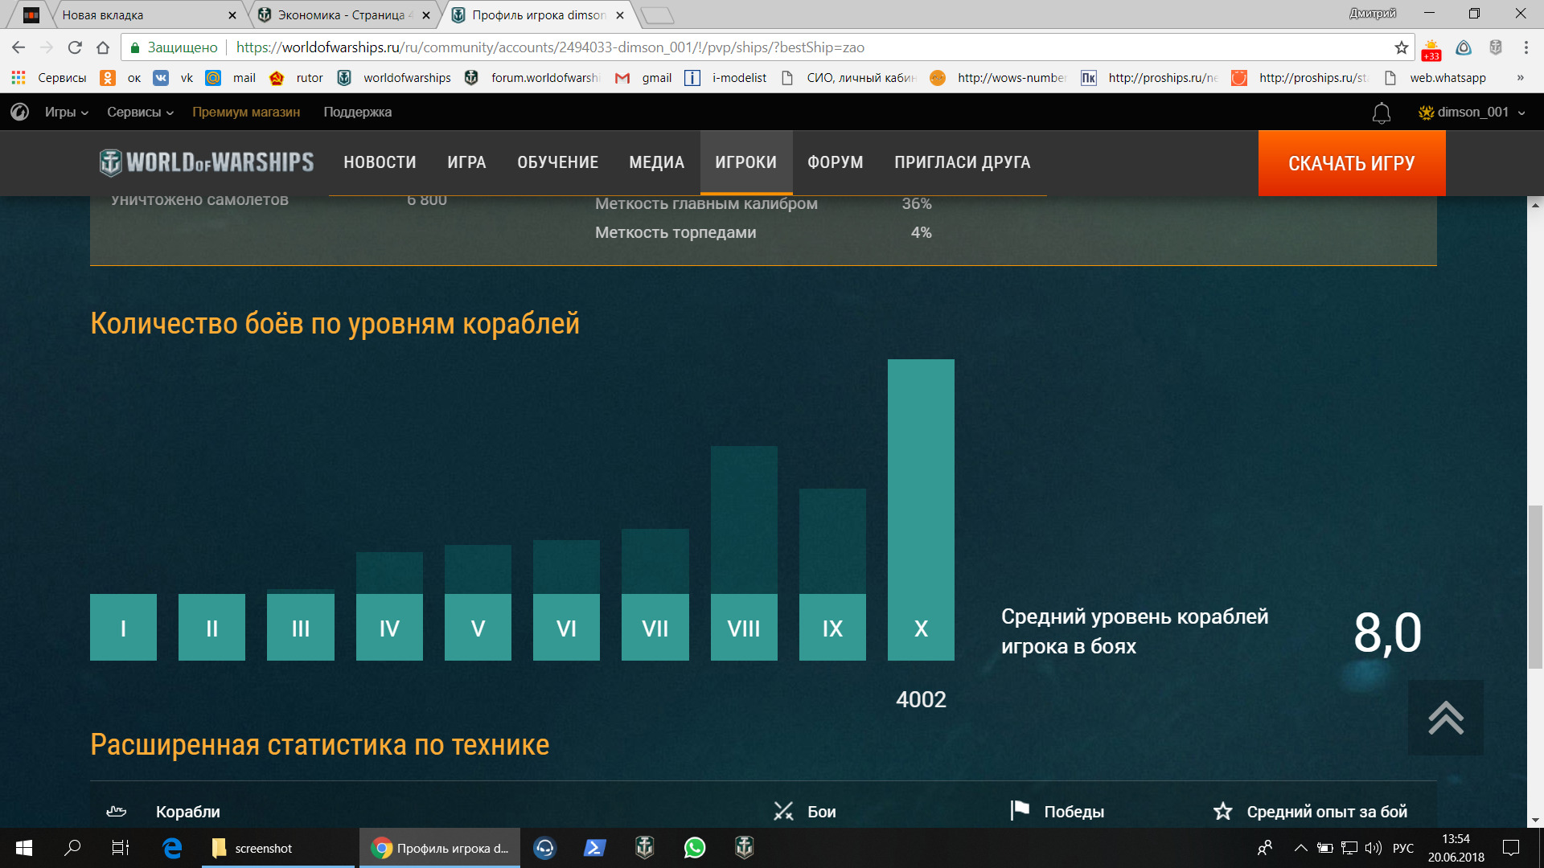
Task: Expand the Игры dropdown menu
Action: coord(66,113)
